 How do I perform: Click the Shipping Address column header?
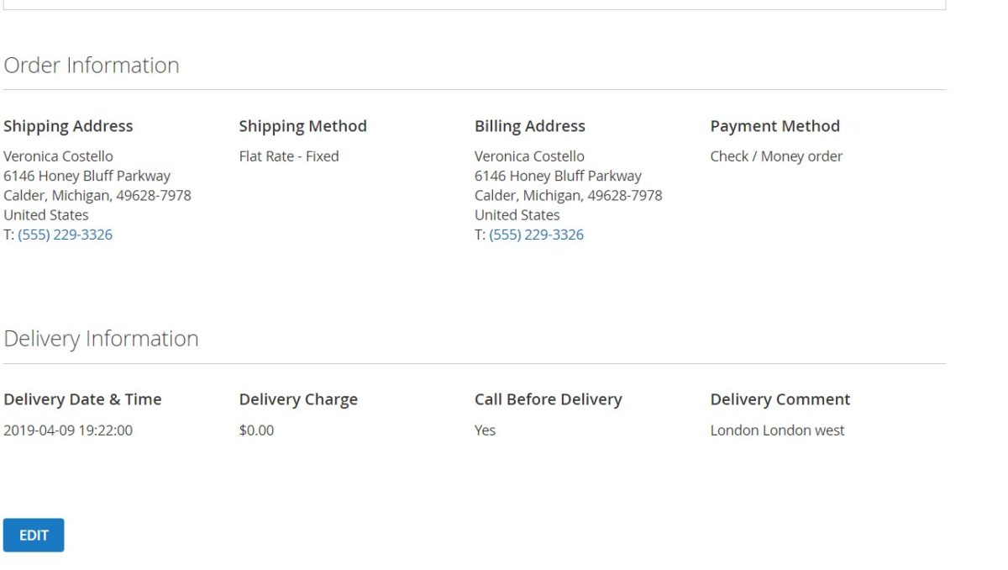click(x=68, y=125)
